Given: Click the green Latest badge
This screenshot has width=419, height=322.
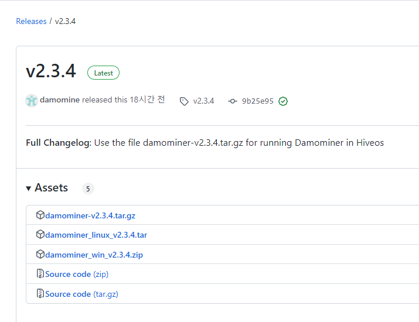Looking at the screenshot, I should (x=103, y=73).
